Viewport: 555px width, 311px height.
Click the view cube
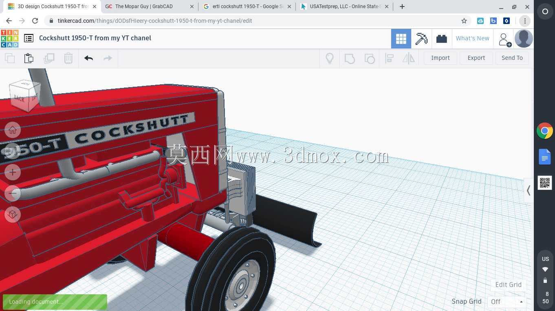[x=25, y=96]
